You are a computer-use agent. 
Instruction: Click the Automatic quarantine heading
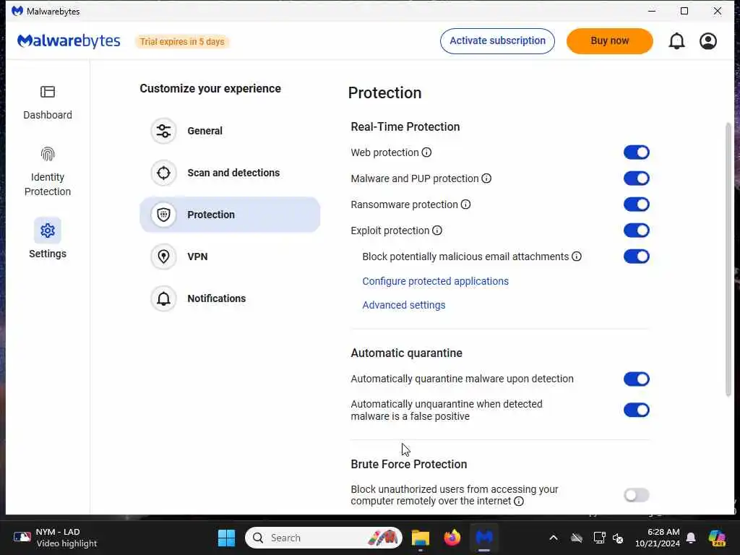coord(406,353)
